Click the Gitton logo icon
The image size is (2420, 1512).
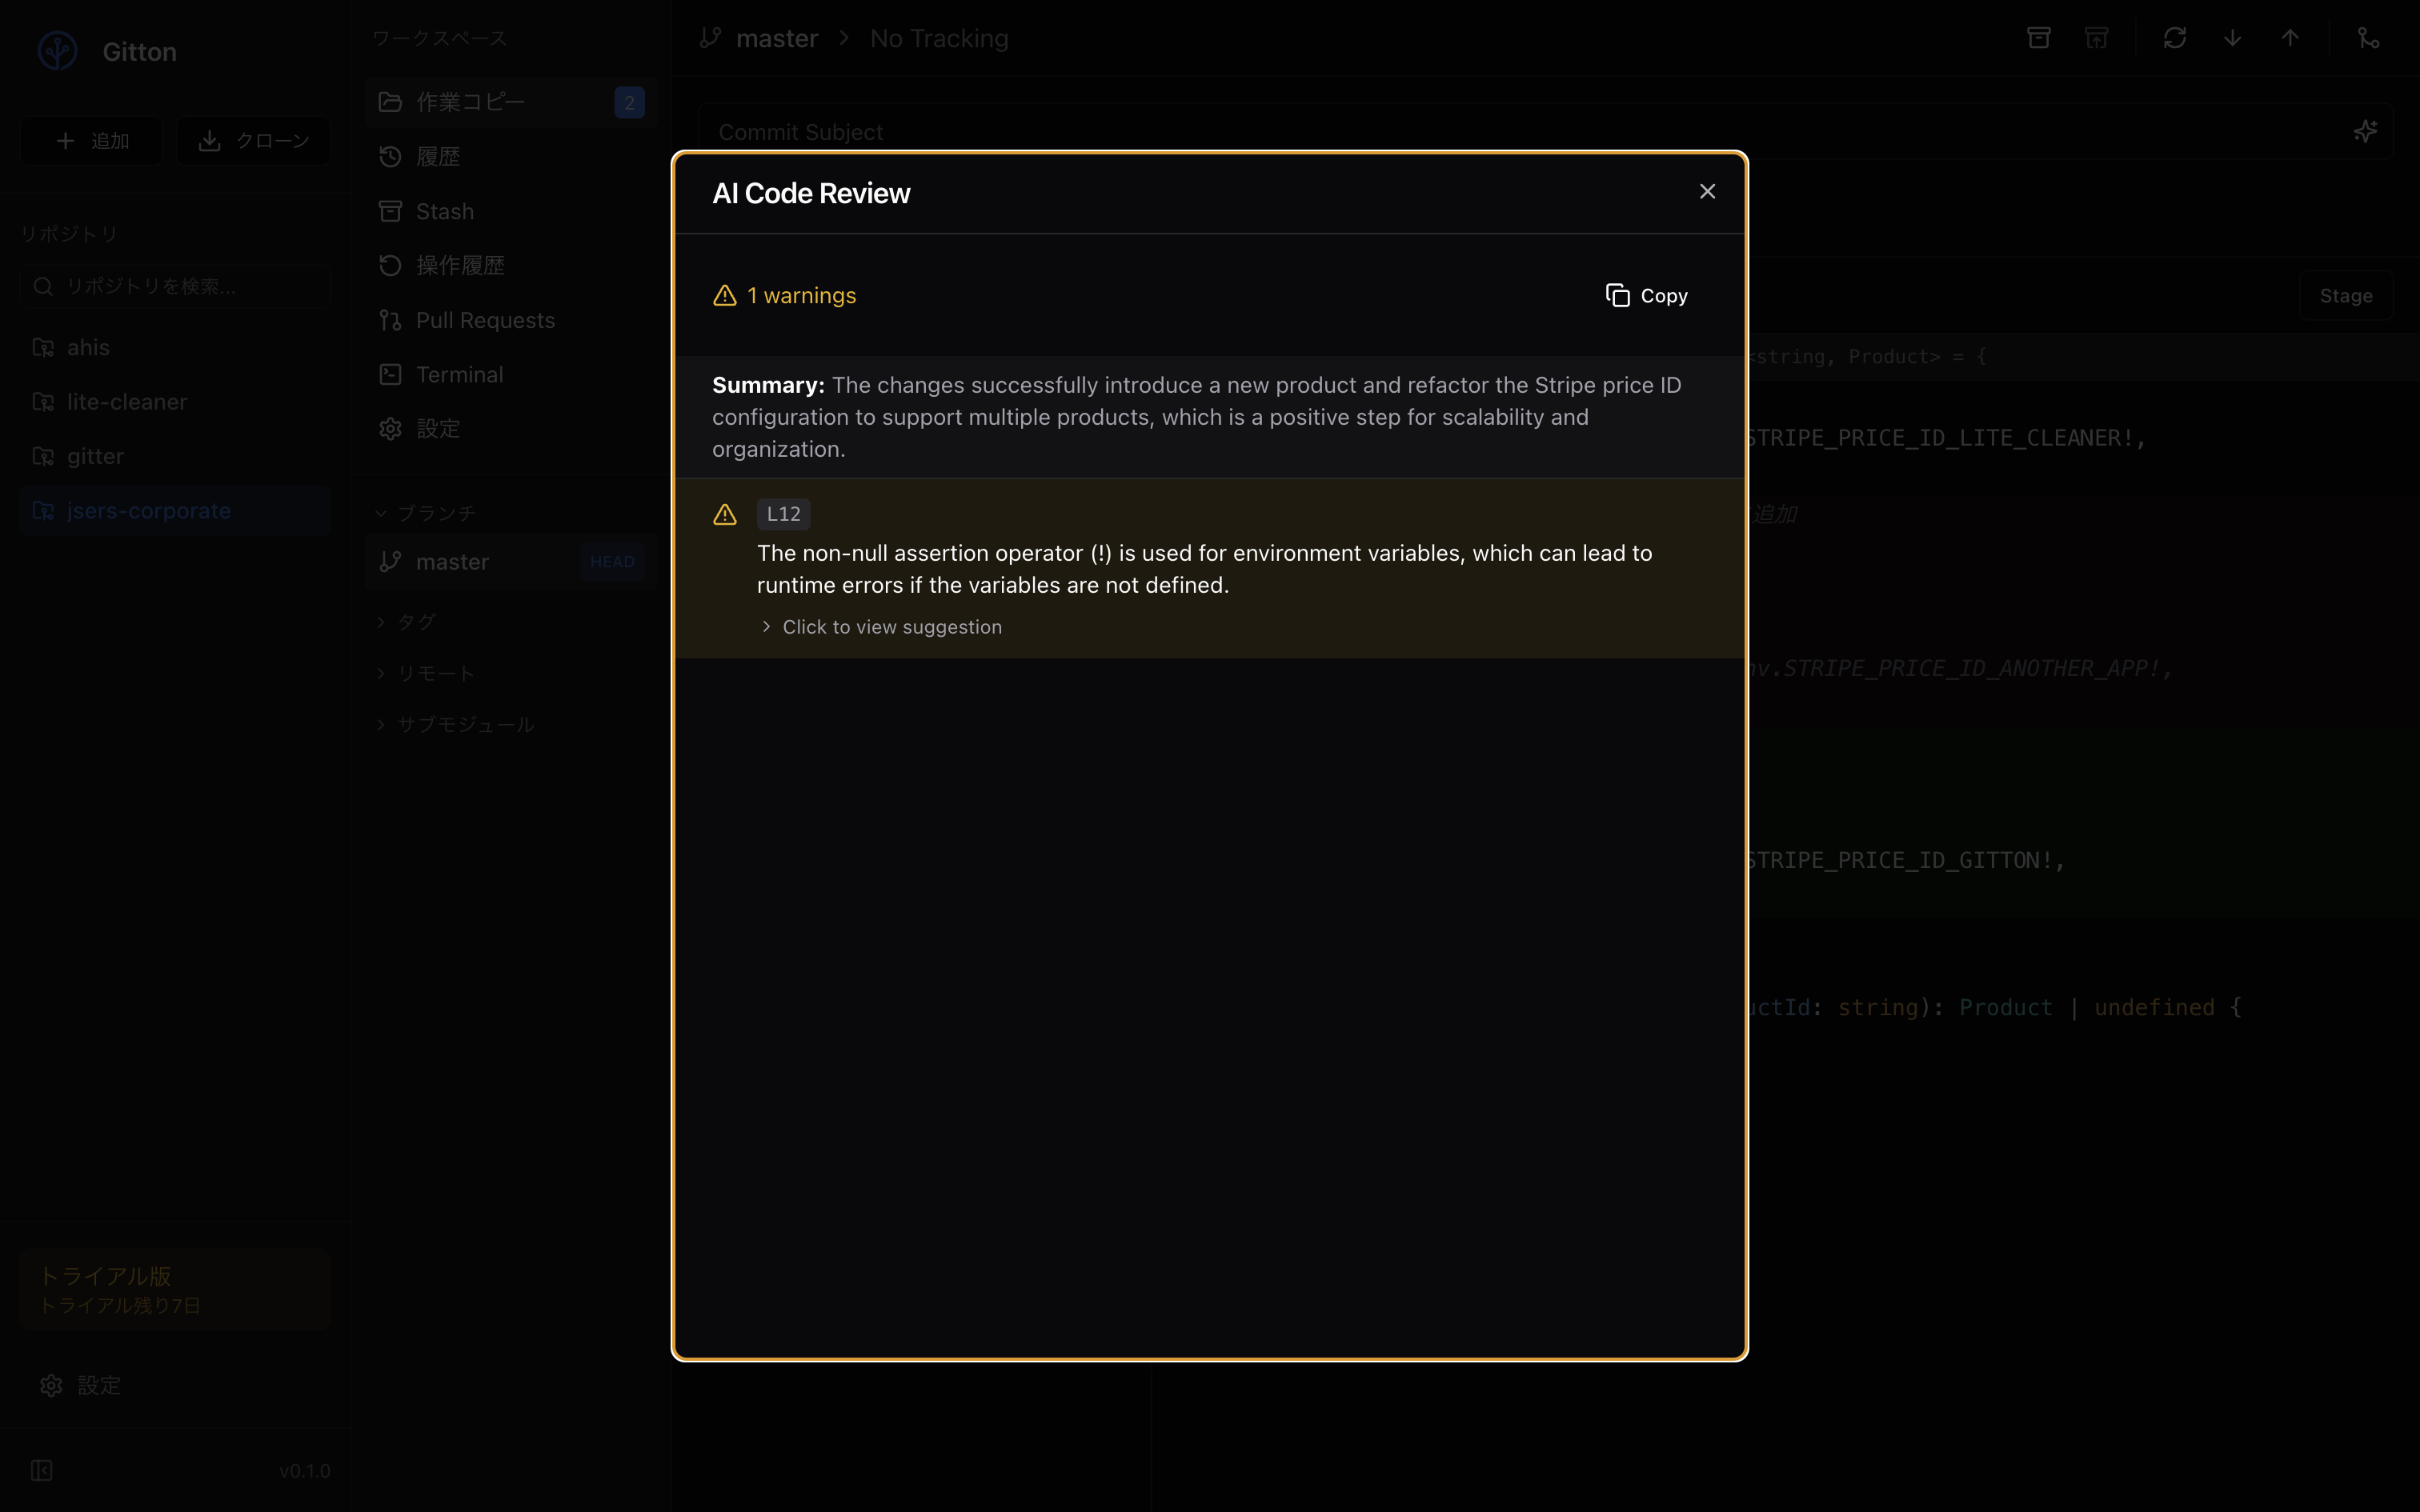[58, 51]
